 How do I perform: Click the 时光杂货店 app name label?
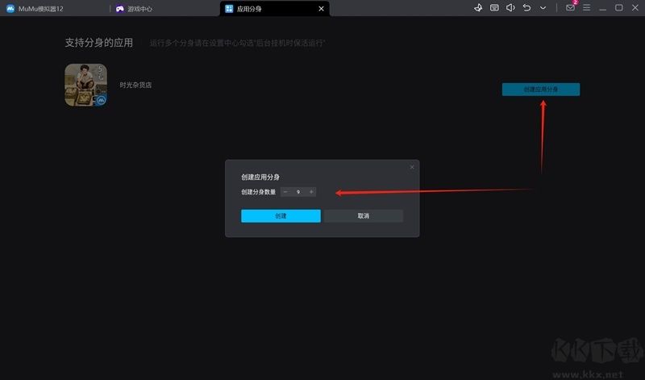pos(135,85)
